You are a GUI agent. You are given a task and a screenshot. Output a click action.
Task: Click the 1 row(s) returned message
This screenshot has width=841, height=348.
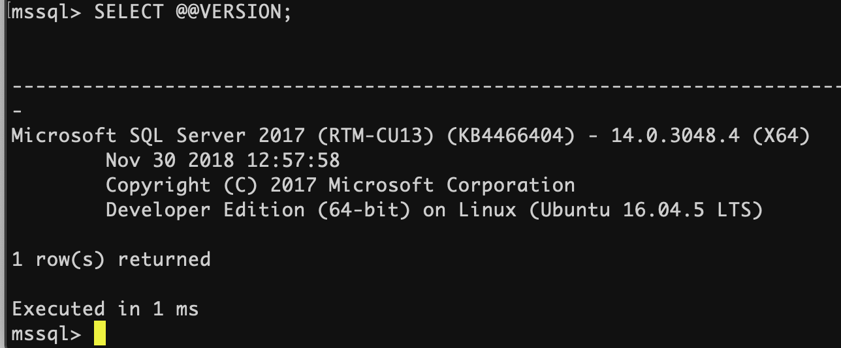[111, 259]
